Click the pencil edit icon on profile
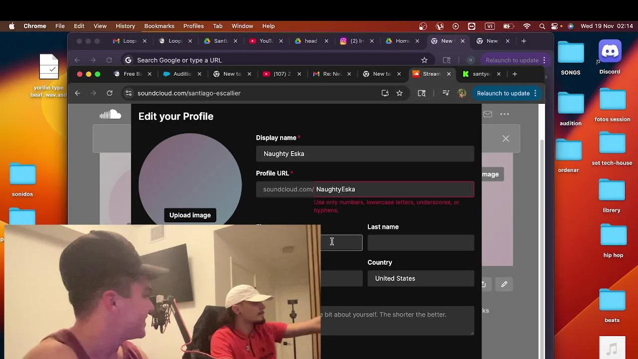638x359 pixels. coord(504,284)
